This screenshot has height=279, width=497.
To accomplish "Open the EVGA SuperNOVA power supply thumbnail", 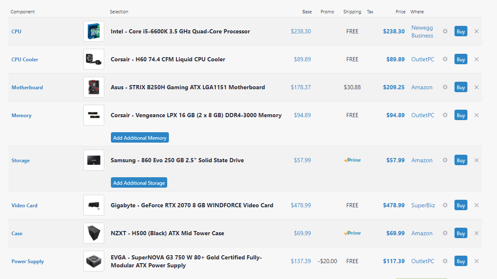I will click(94, 261).
